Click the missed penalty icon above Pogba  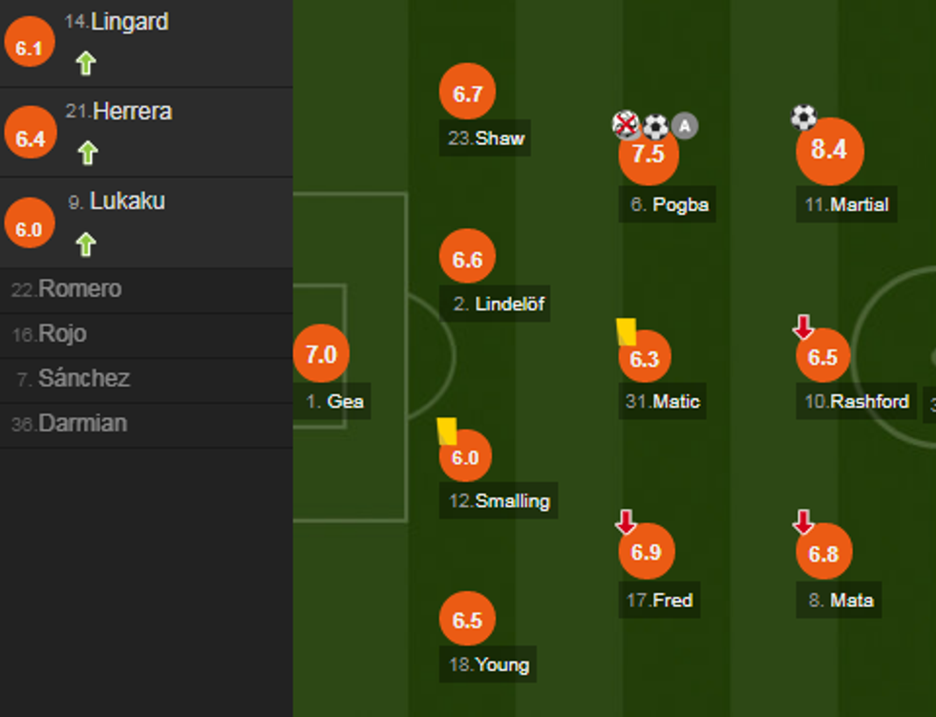point(626,124)
